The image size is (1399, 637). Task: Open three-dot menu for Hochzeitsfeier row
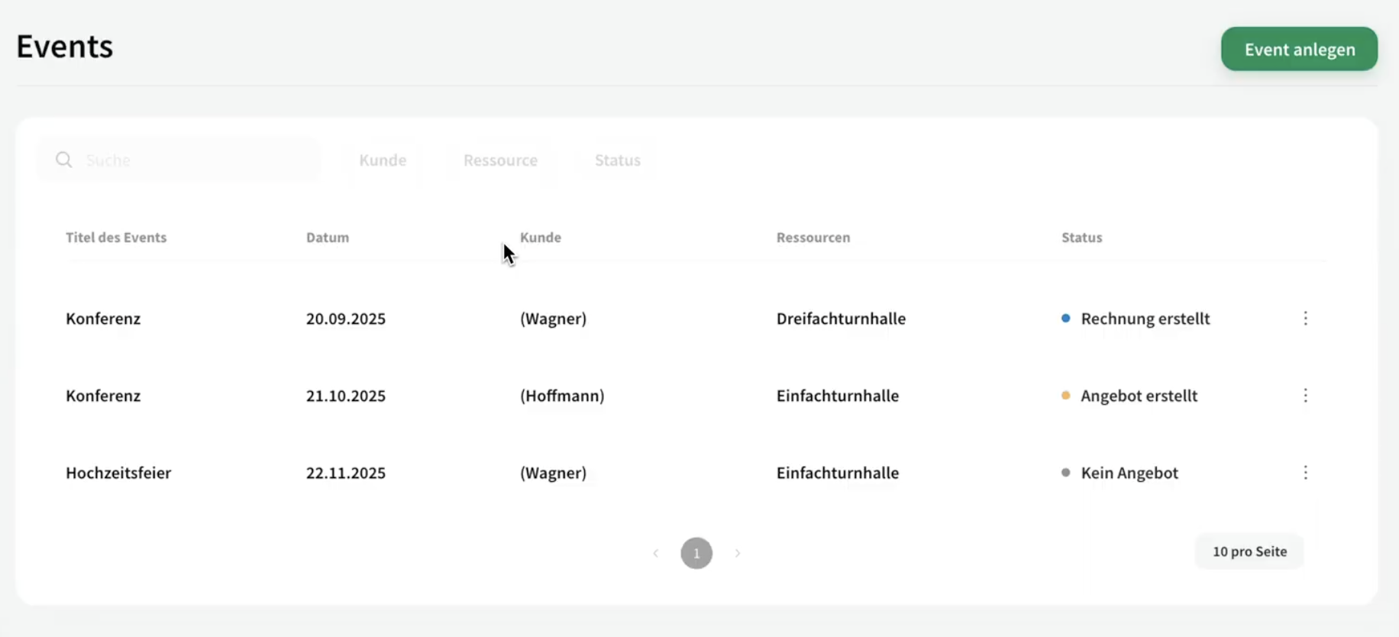[x=1305, y=473]
